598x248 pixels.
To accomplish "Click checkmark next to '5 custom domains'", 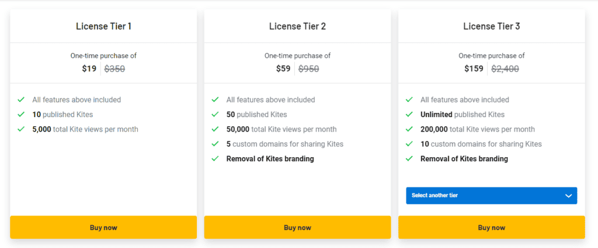I will click(x=215, y=144).
